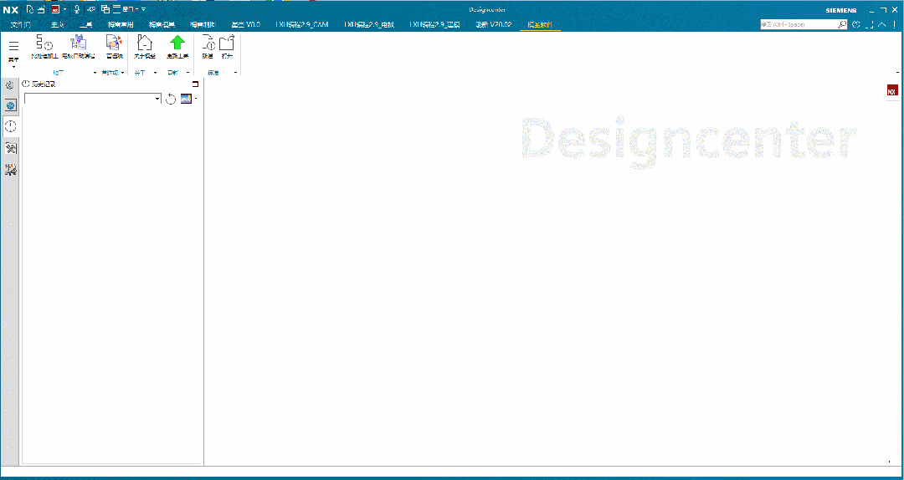904x480 pixels.
Task: Toggle full screen mode icon
Action: click(x=870, y=25)
